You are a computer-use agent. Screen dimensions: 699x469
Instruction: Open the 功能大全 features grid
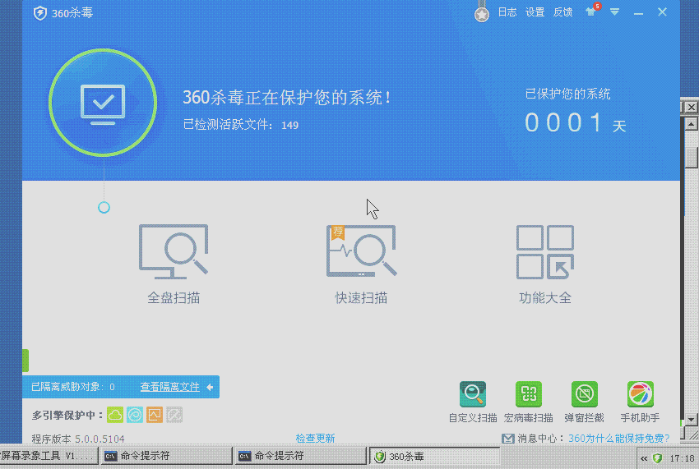pyautogui.click(x=544, y=264)
